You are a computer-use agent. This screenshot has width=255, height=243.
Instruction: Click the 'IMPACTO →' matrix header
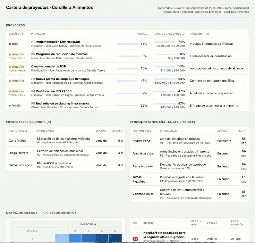tap(88, 224)
